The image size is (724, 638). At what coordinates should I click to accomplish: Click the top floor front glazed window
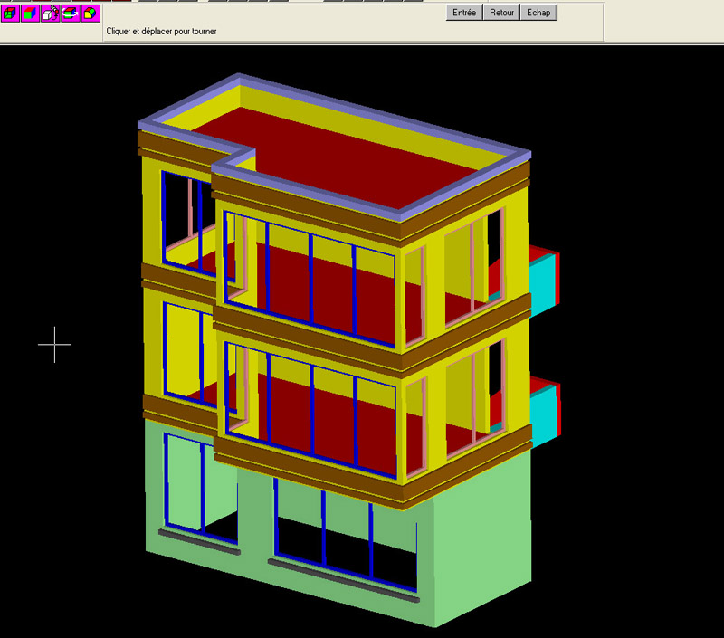[x=310, y=281]
